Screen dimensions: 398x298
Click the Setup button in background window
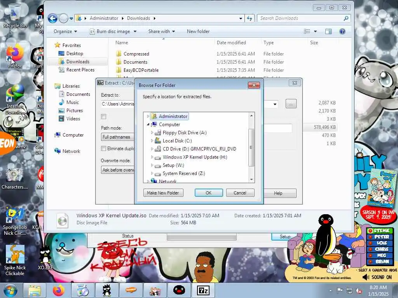coord(285,236)
